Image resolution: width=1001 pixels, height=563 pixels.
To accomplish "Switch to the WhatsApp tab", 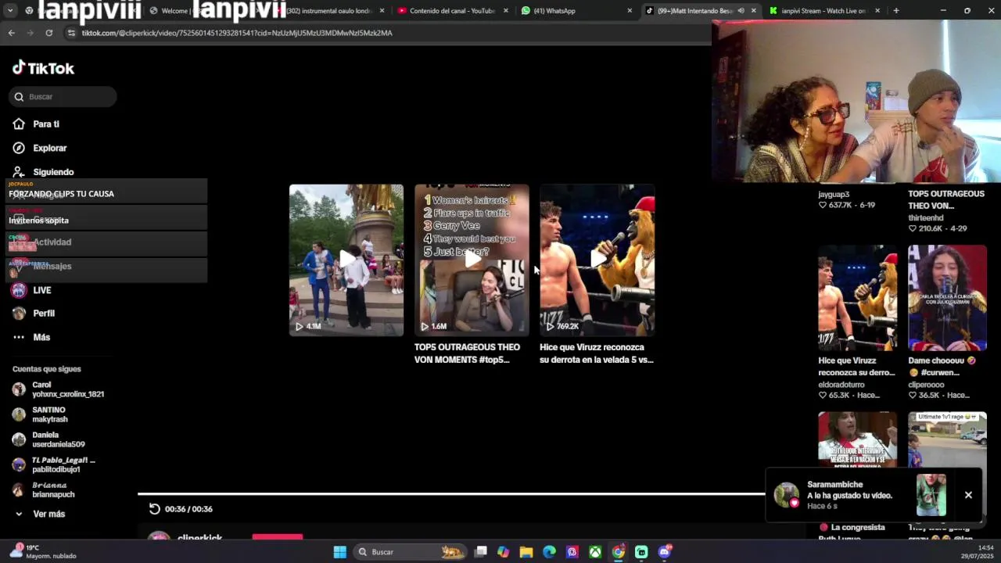I will click(x=575, y=11).
